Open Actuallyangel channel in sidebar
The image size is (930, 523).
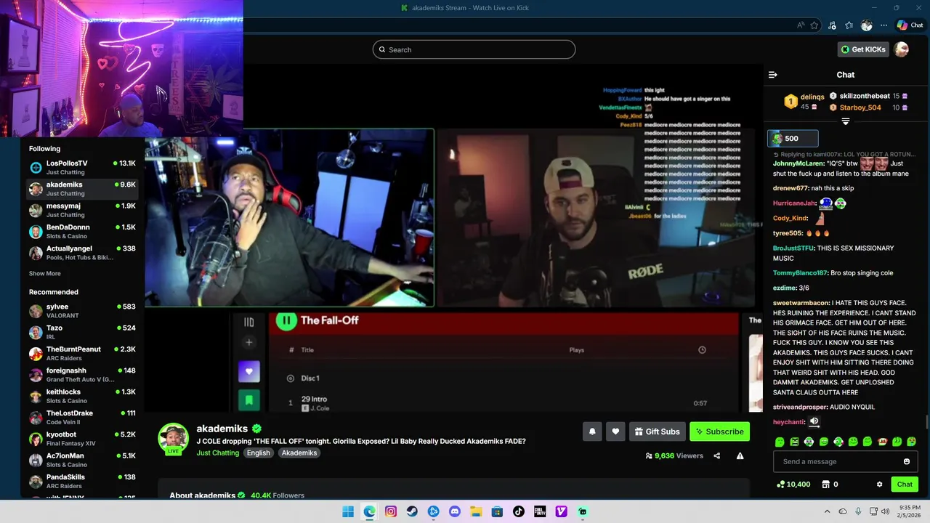click(x=81, y=253)
